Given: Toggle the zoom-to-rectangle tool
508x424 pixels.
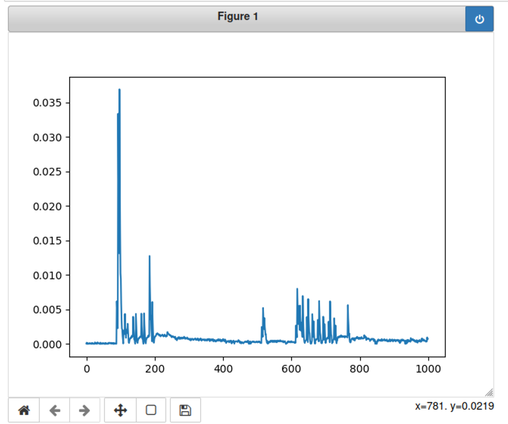Looking at the screenshot, I should [x=151, y=410].
